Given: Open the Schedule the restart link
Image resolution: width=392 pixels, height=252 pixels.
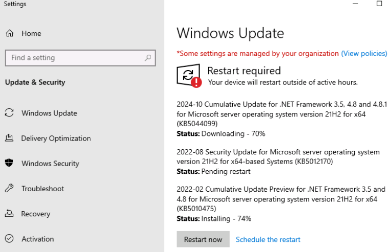Looking at the screenshot, I should 268,240.
